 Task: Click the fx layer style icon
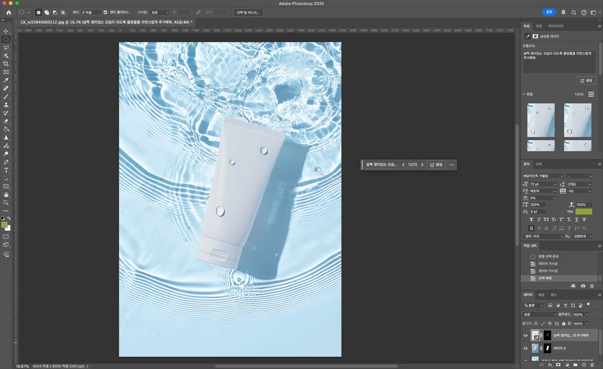[550, 365]
